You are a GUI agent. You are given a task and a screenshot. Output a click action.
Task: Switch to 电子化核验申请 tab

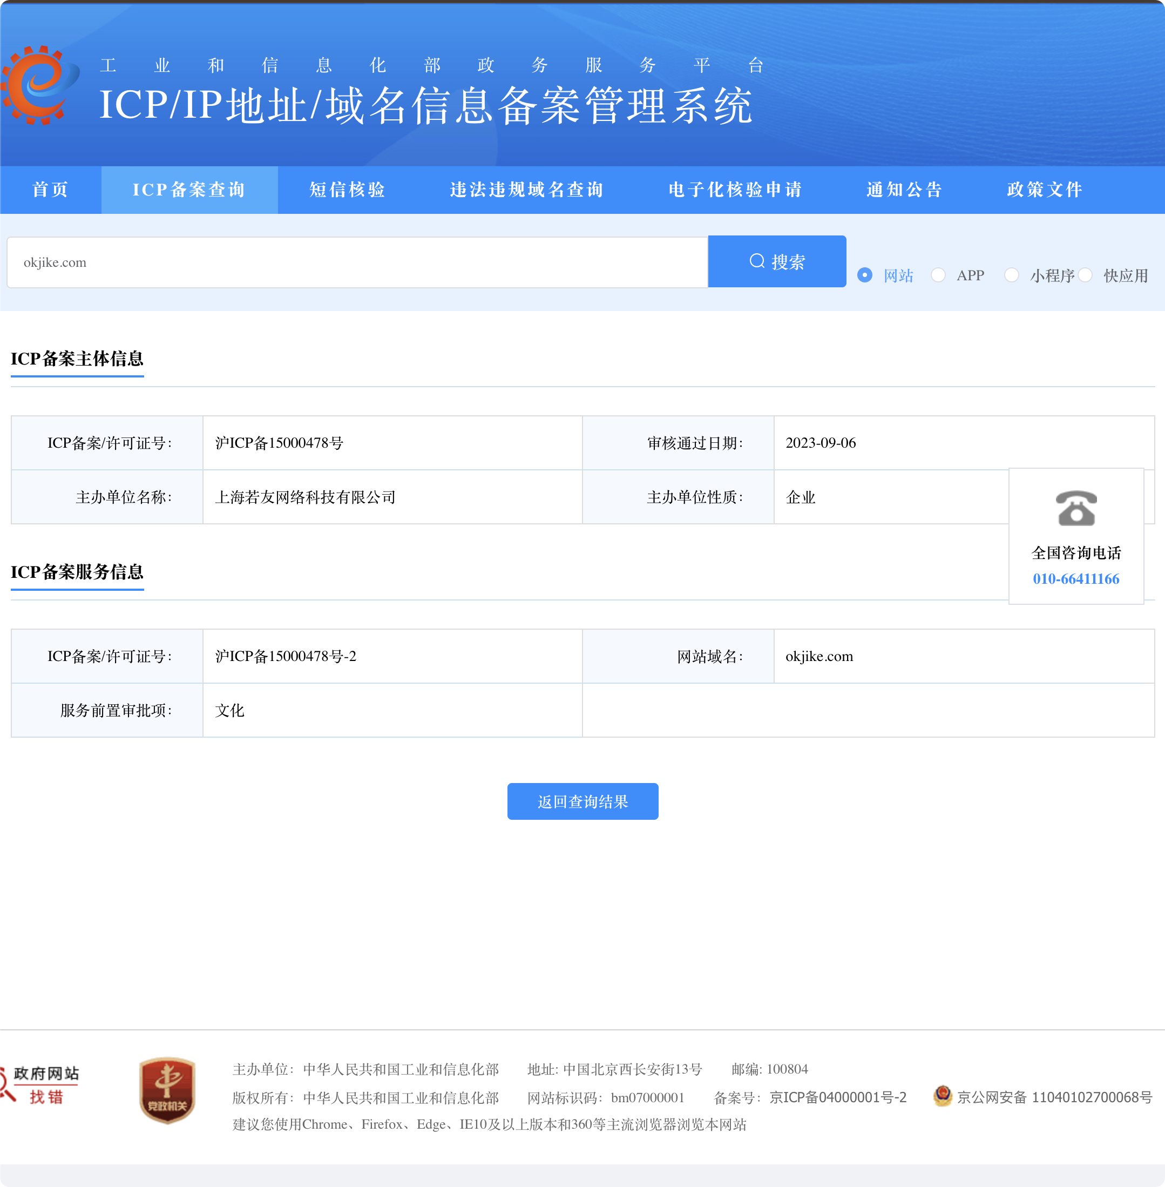[x=735, y=190]
